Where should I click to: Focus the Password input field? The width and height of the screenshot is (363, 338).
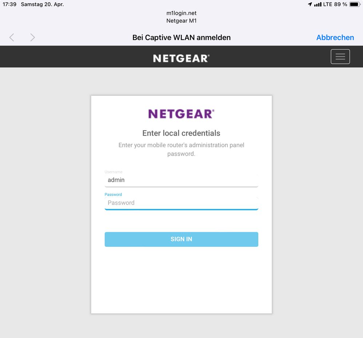pos(181,203)
